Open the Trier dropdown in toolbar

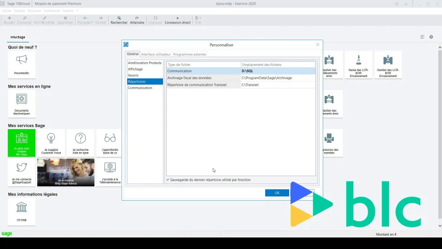(198, 20)
